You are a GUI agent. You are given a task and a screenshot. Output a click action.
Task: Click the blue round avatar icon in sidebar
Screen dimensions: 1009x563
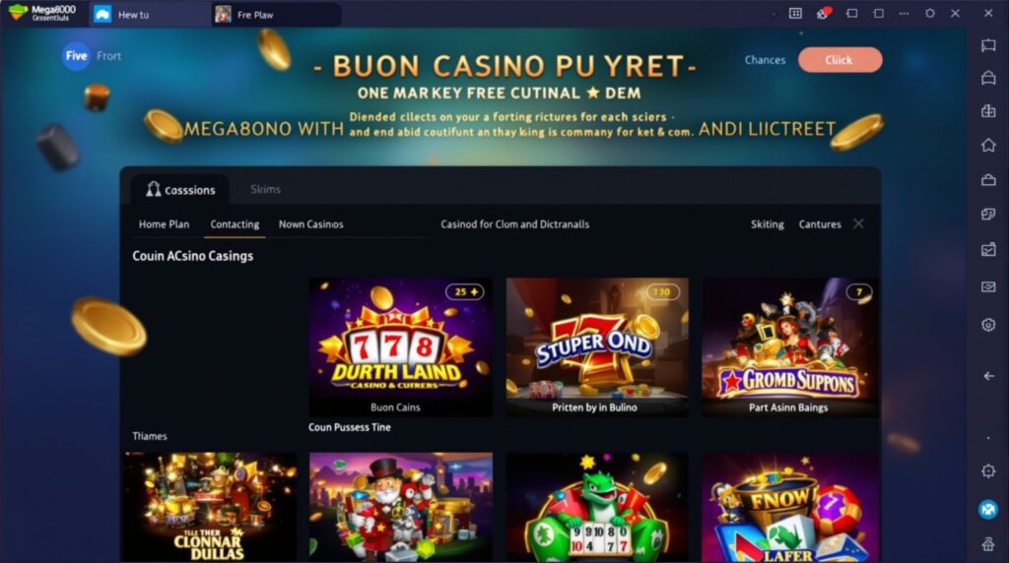[x=988, y=510]
